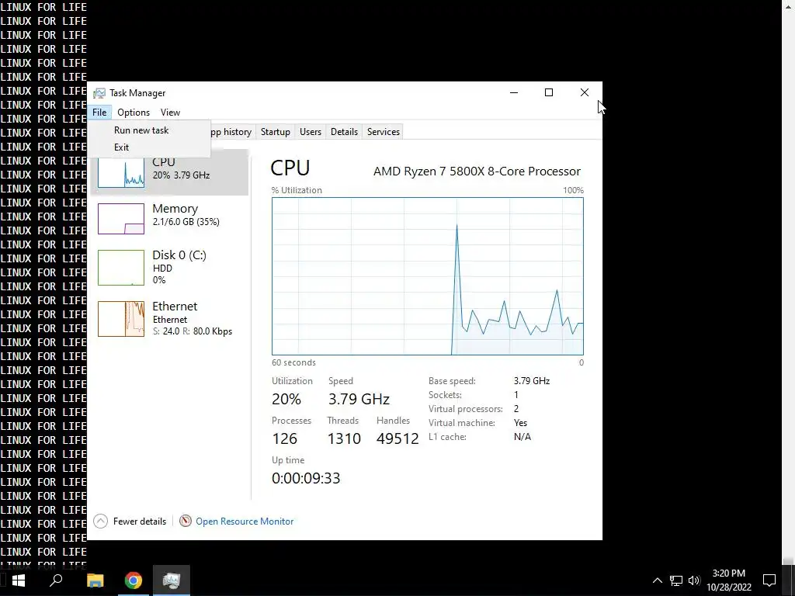Collapse with the Fewer details arrow icon
The image size is (795, 596).
tap(100, 521)
